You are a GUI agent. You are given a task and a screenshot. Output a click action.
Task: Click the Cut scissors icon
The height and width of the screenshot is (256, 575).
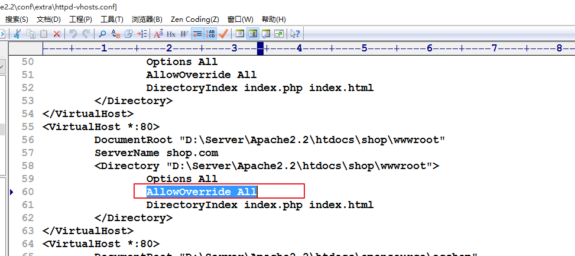tap(17, 34)
